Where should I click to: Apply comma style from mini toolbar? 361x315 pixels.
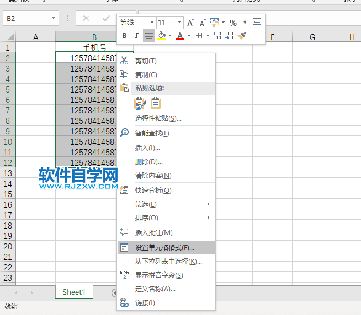coord(245,23)
